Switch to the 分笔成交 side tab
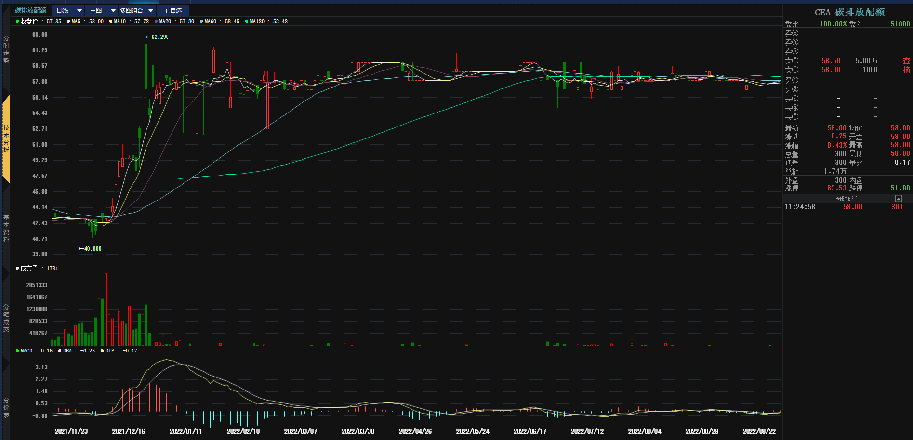 coord(6,318)
